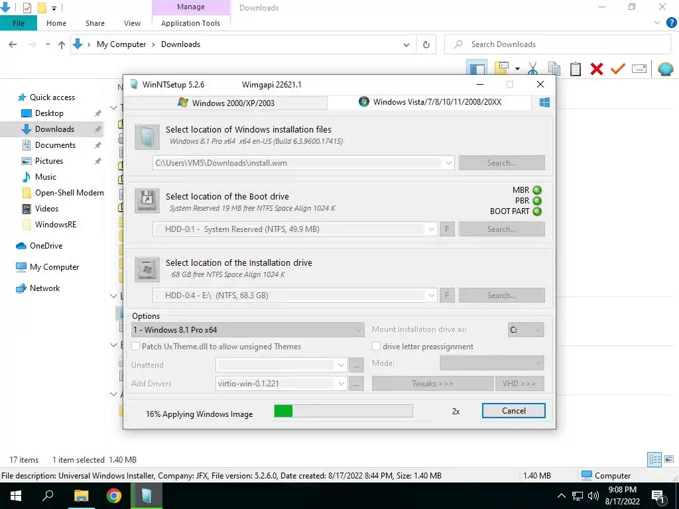Screen dimensions: 679x509
Task: Open taskbar Search magnifier
Action: pos(48,496)
